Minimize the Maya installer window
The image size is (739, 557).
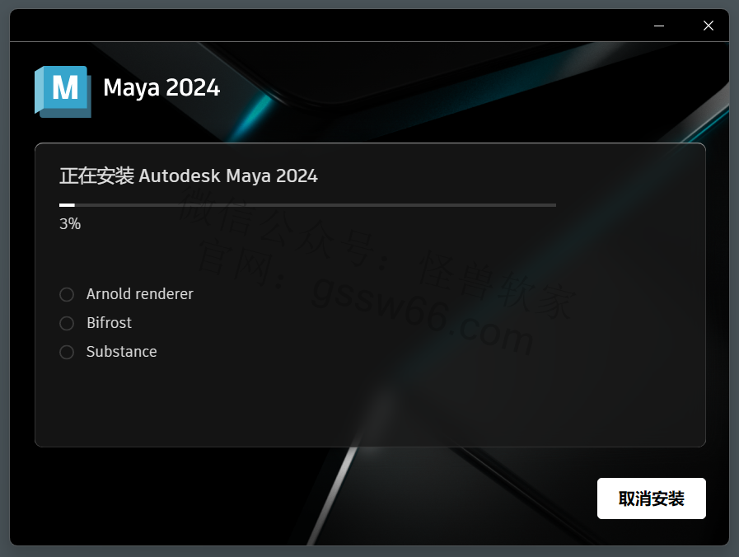click(x=659, y=26)
